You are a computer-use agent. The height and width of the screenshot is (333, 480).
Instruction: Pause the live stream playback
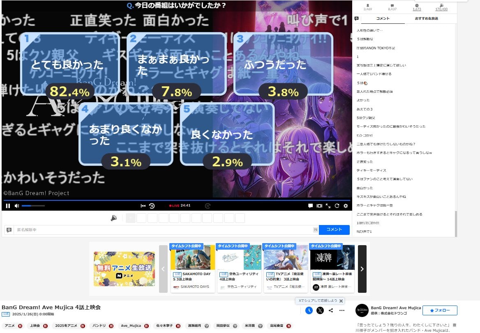click(8, 206)
